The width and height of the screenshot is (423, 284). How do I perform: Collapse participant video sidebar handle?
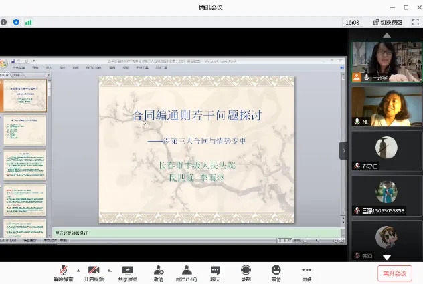343,150
